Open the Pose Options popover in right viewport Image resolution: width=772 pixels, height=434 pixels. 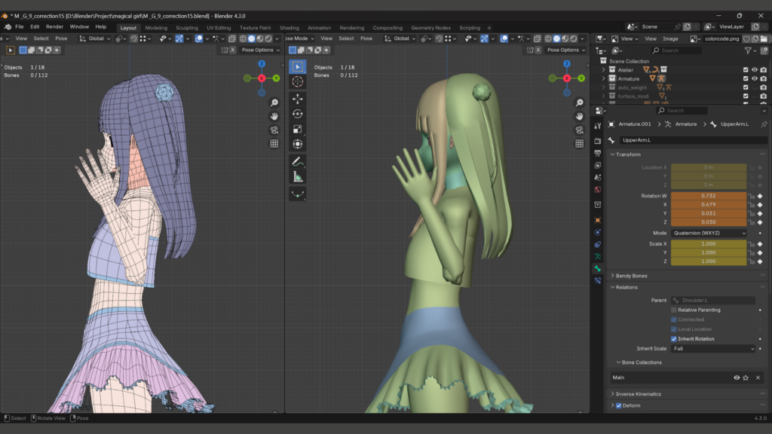[x=563, y=50]
